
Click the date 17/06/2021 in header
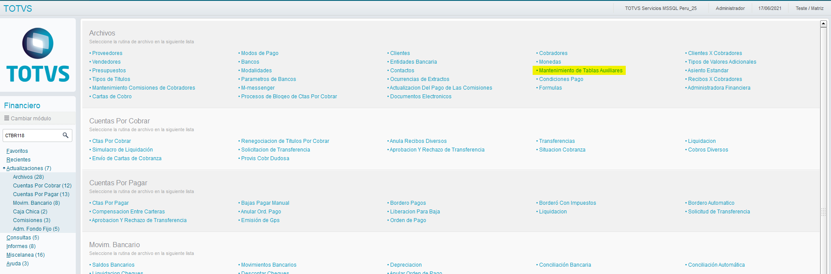pos(770,8)
